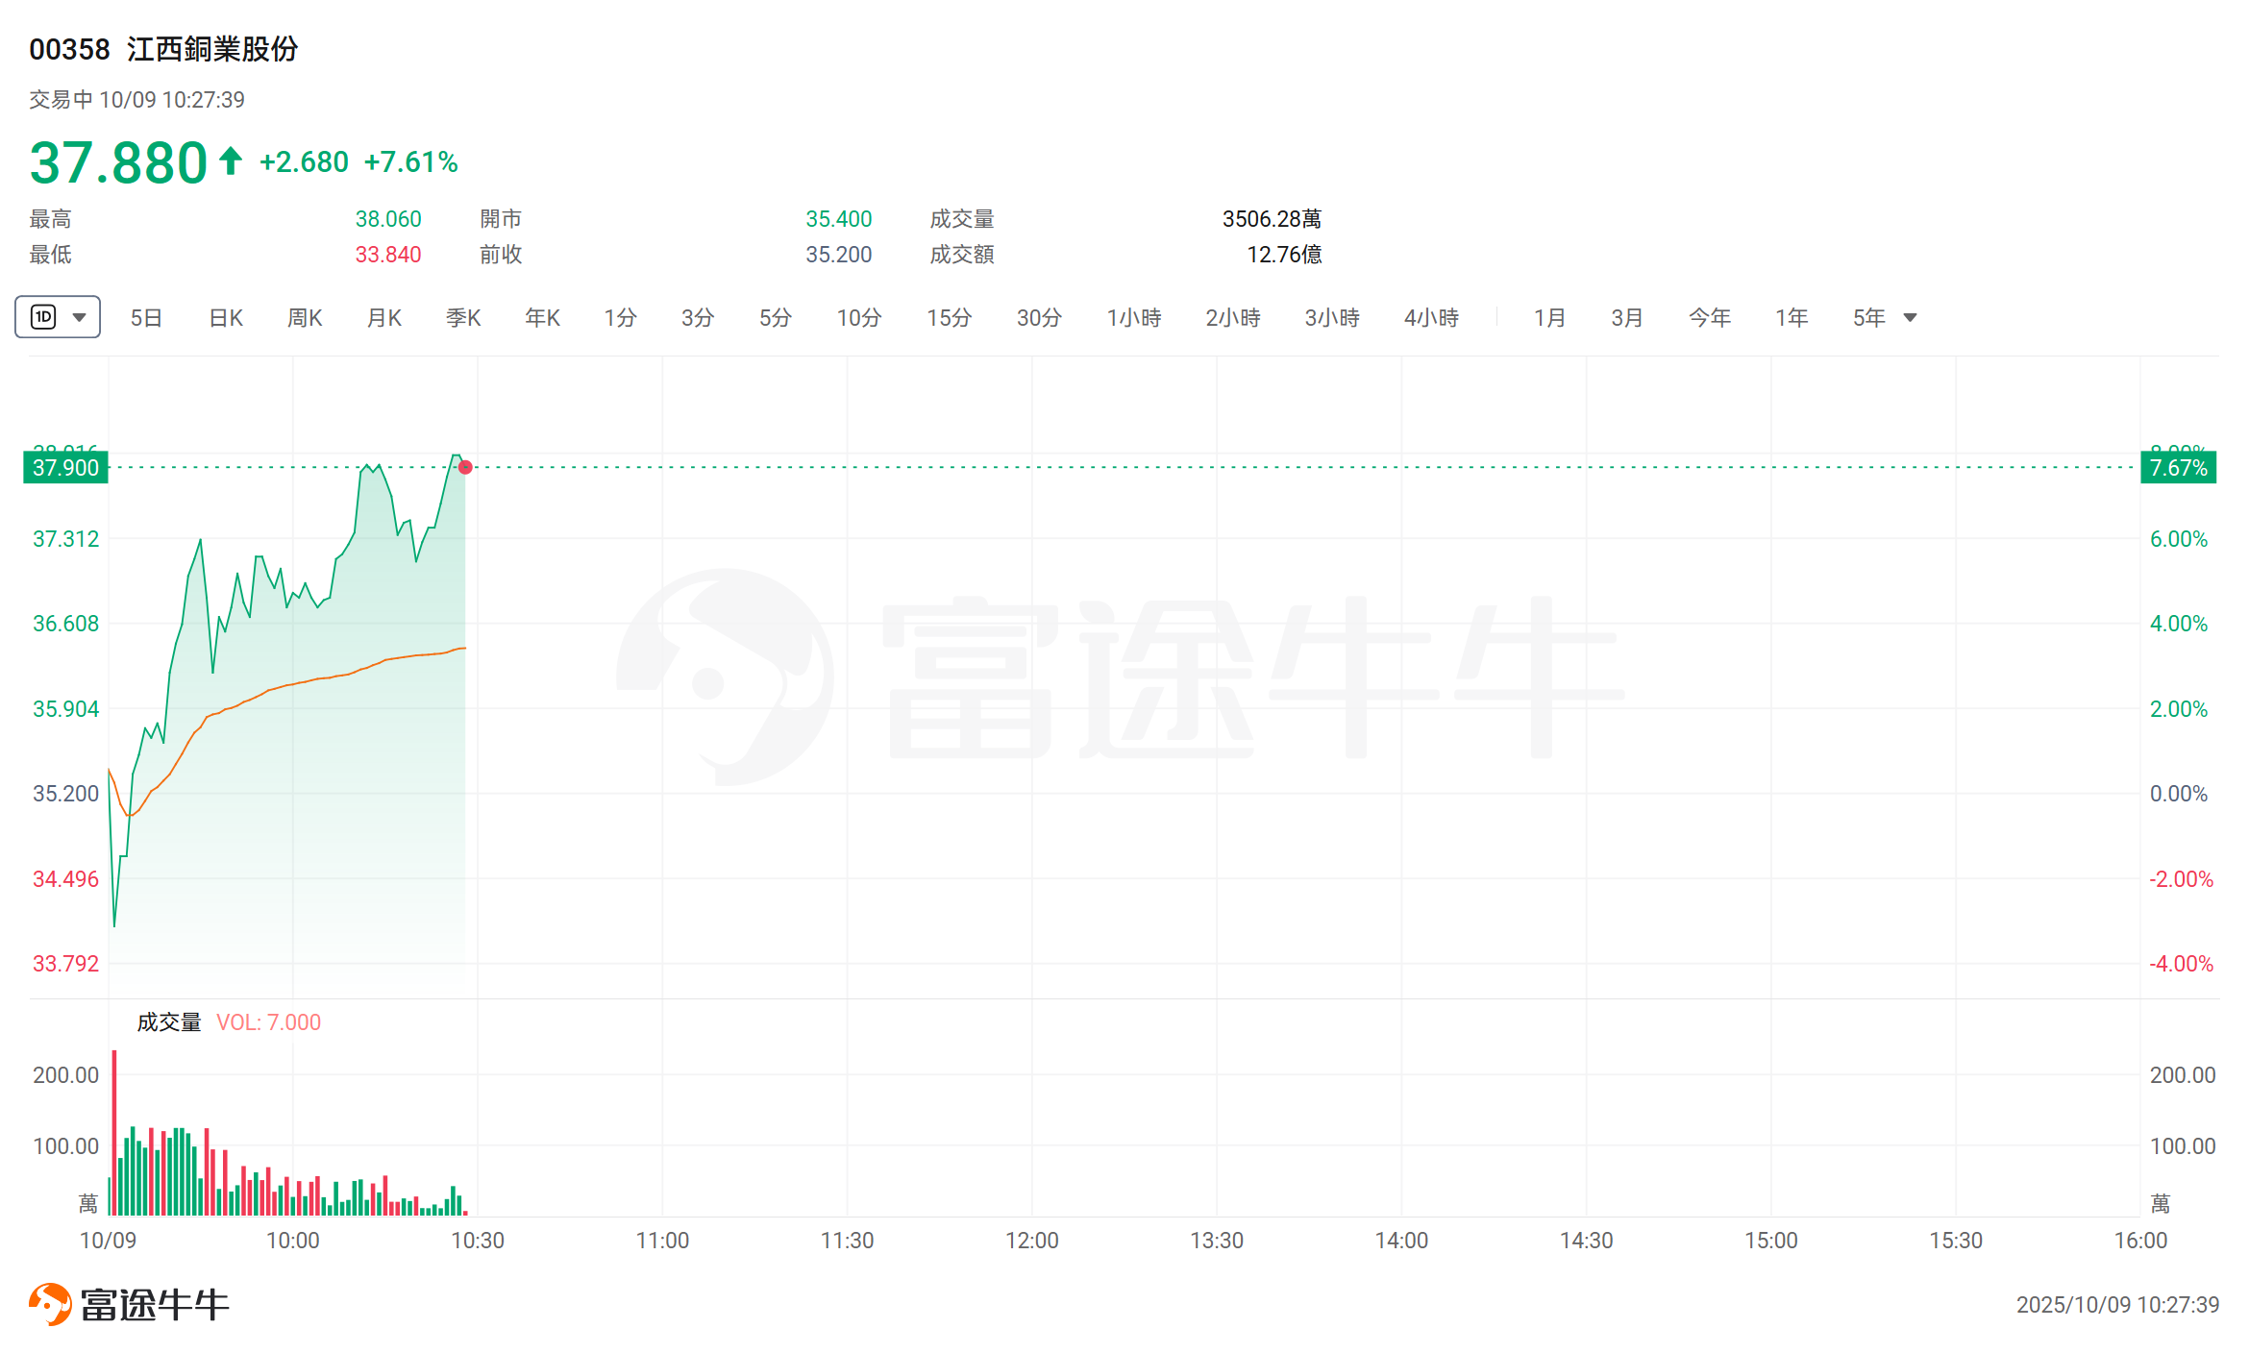Switch to 周K chart
Image resolution: width=2249 pixels, height=1353 pixels.
point(305,318)
